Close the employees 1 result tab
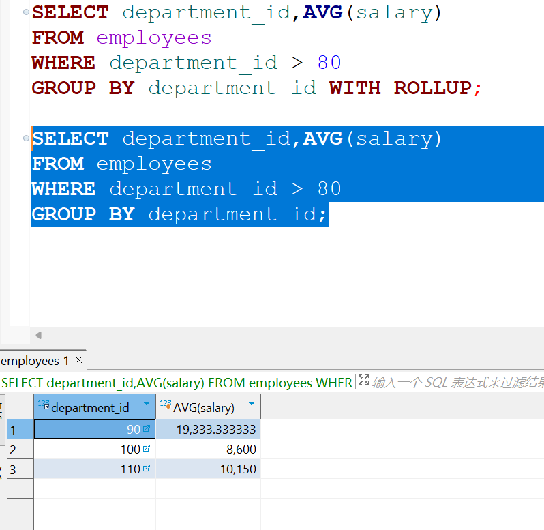544x530 pixels. pos(79,359)
